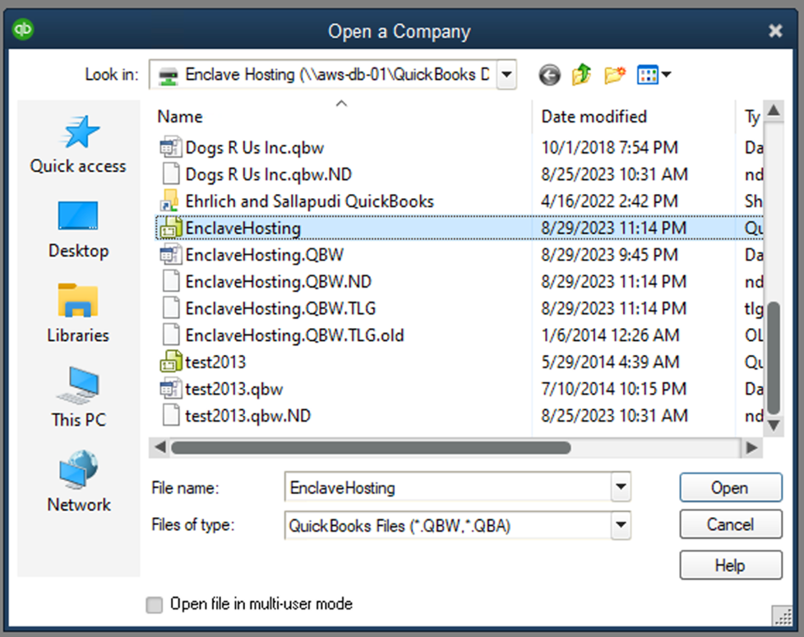Click the 5/29/2014 4:39 AM date cell
This screenshot has height=637, width=804.
coord(610,362)
